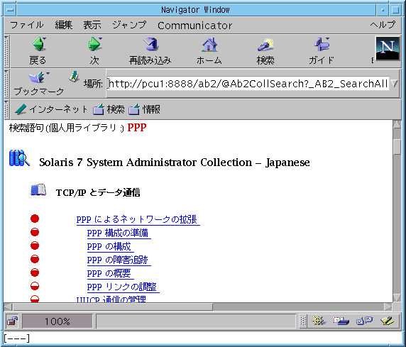The image size is (406, 347).
Task: Click the URL location input field
Action: coord(248,84)
